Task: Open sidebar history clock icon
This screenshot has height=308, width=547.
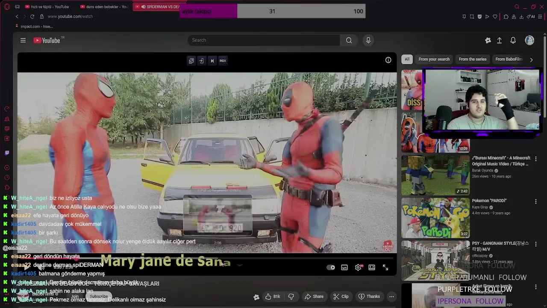Action: (x=7, y=178)
